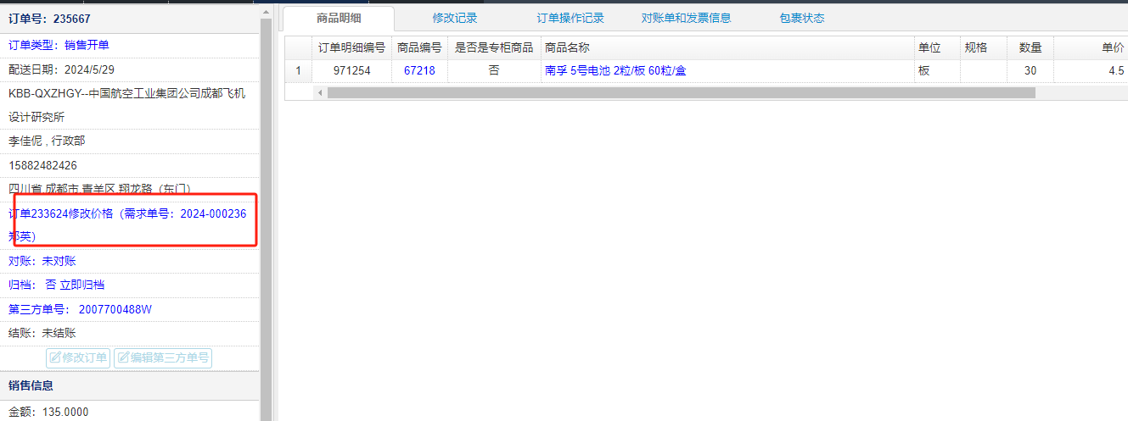1128x421 pixels.
Task: Click the 数量 column header
Action: (1030, 47)
